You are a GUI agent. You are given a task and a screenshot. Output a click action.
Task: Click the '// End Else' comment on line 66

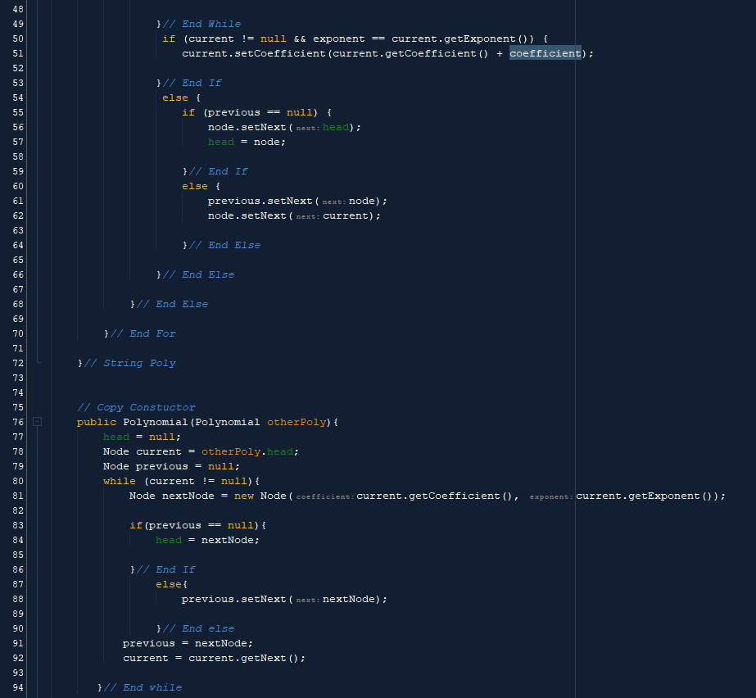[x=198, y=275]
